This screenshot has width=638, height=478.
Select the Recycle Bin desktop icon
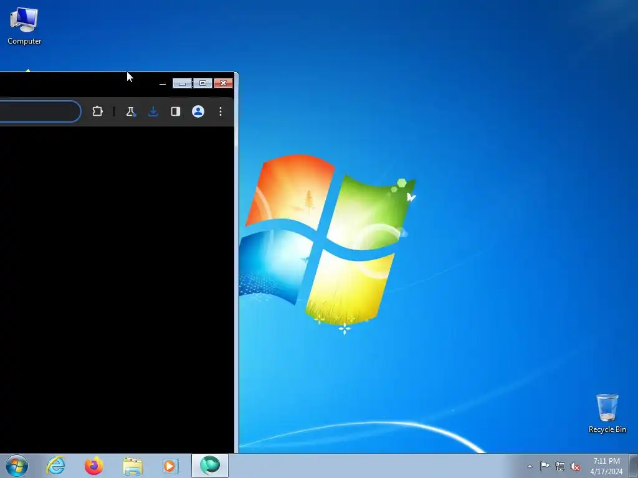click(x=607, y=413)
